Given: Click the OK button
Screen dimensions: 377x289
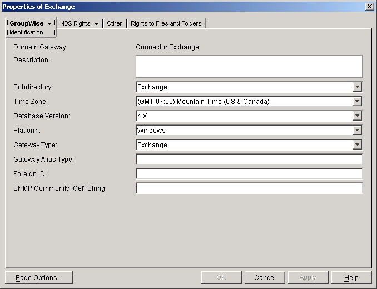Looking at the screenshot, I should [x=221, y=278].
